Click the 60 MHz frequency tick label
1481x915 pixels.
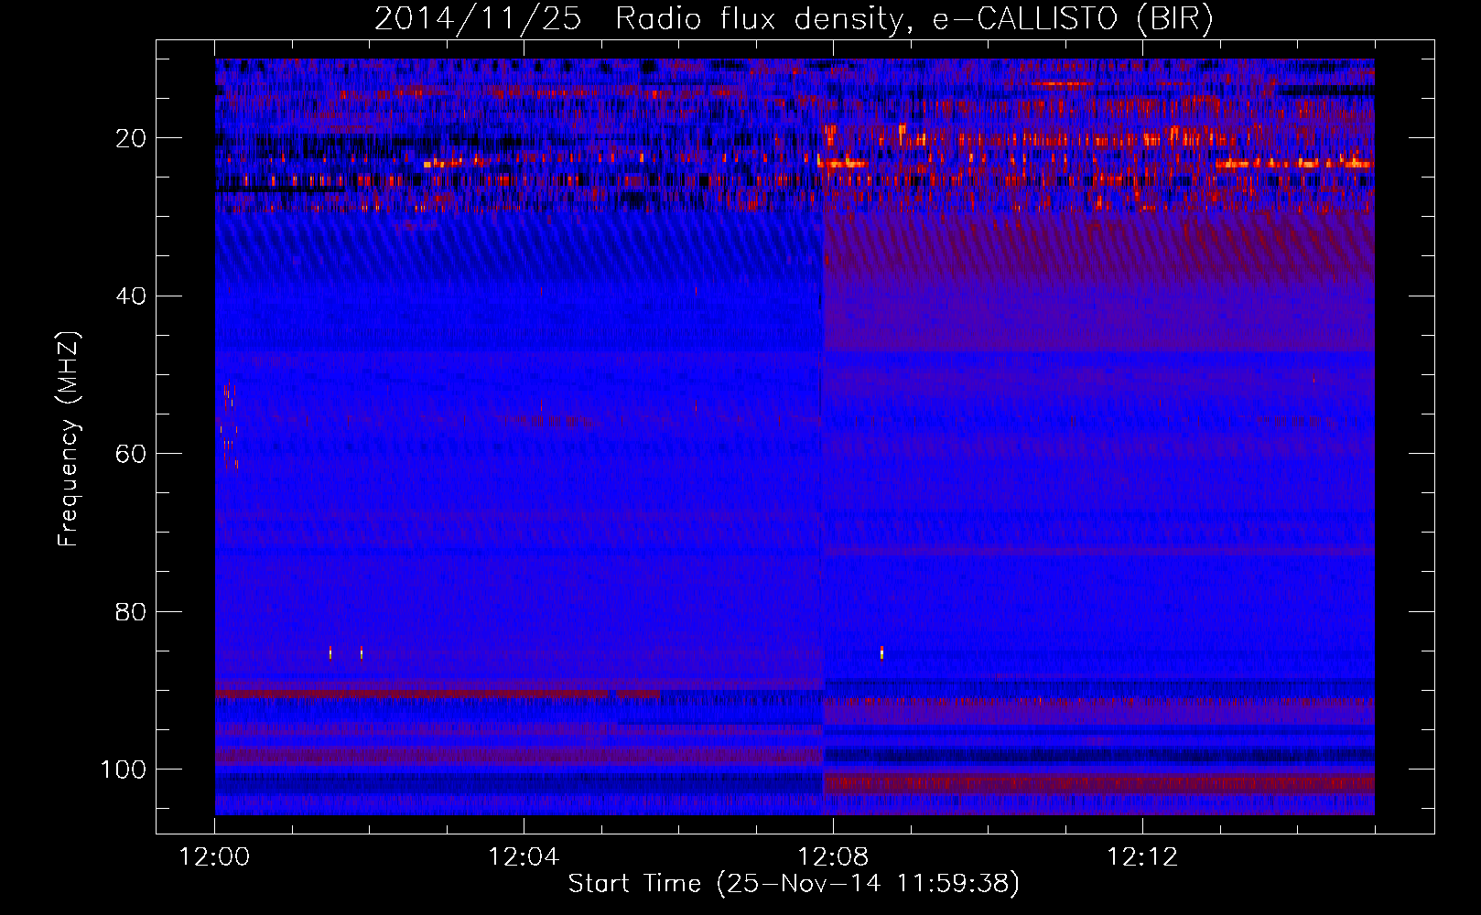pyautogui.click(x=132, y=454)
